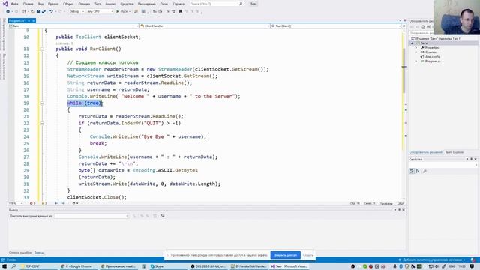The image size is (480, 270).
Task: Click the Windows Start button
Action: pos(4,267)
